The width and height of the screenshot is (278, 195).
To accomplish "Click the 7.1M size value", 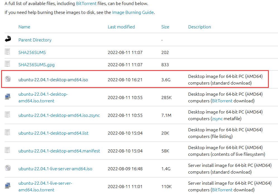I will [x=166, y=115].
